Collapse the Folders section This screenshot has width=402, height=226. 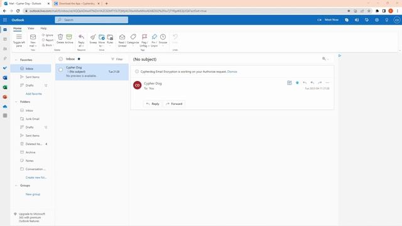pos(16,102)
